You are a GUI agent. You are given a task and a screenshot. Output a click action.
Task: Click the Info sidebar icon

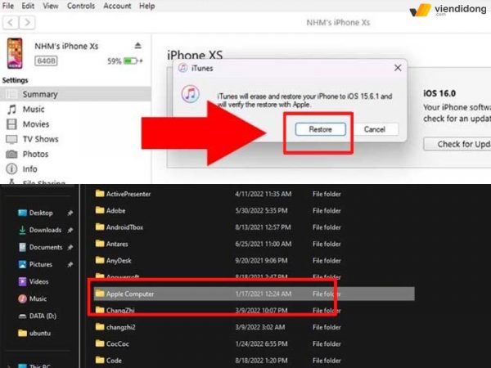(x=12, y=169)
